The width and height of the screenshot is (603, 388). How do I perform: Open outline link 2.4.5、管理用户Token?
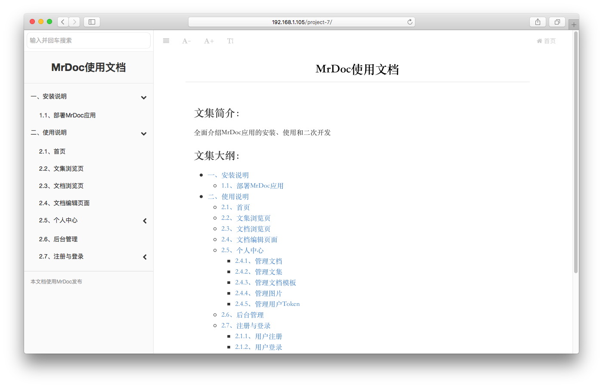[x=267, y=304]
